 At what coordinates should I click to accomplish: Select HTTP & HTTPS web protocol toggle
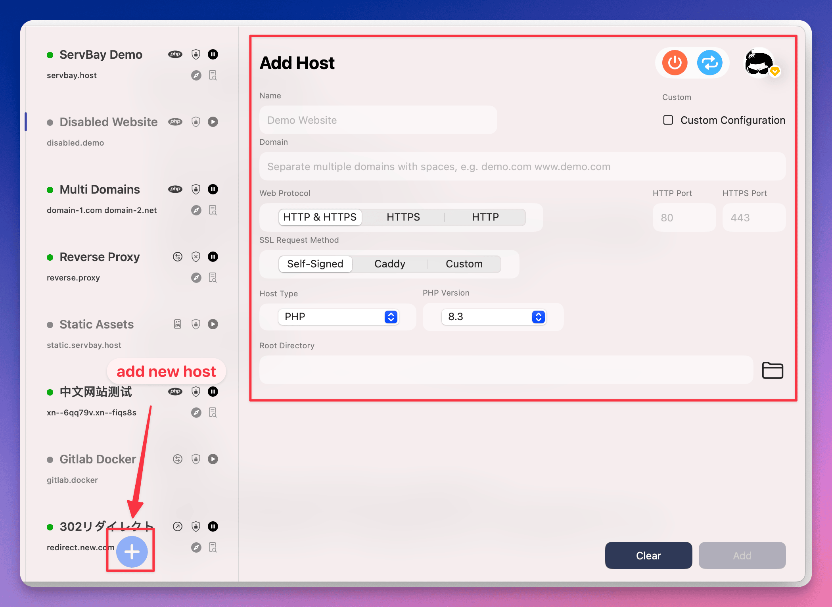(x=319, y=217)
